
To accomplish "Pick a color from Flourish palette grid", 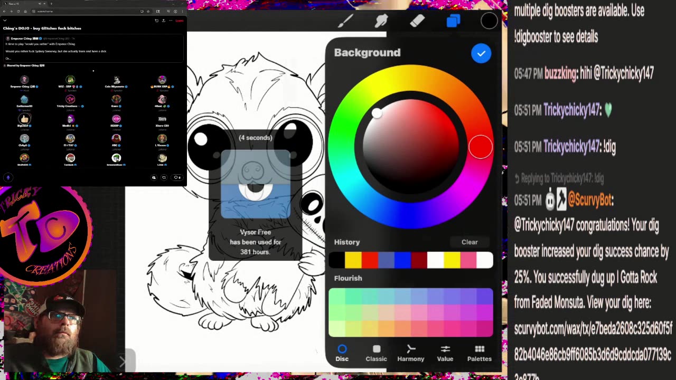I will (411, 312).
